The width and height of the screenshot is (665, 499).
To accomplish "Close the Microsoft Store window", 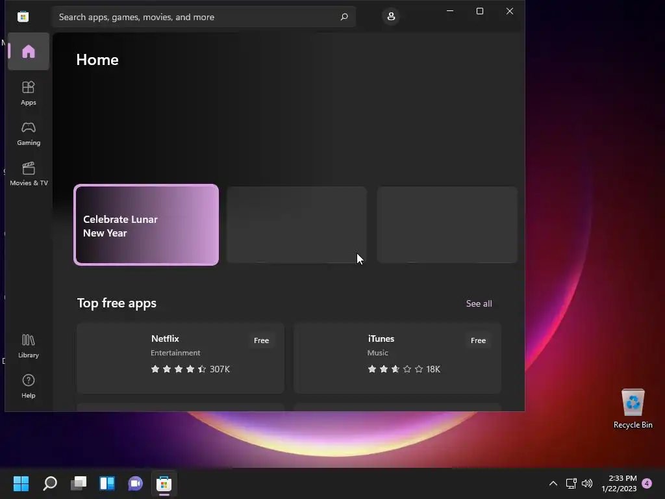I will pos(510,11).
